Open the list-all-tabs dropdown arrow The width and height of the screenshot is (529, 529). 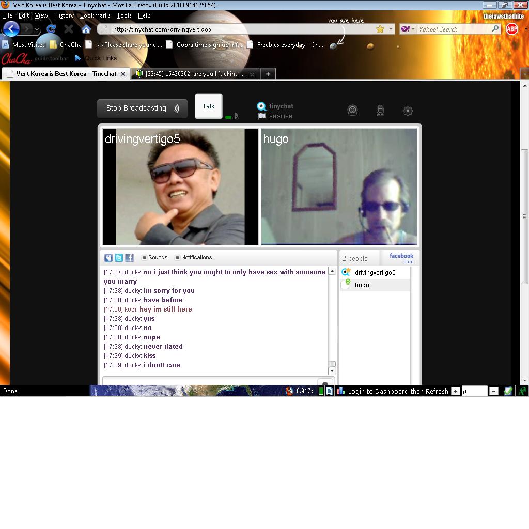point(525,74)
